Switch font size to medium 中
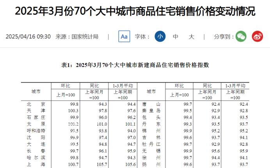The height and width of the screenshot is (168, 270). [176, 37]
